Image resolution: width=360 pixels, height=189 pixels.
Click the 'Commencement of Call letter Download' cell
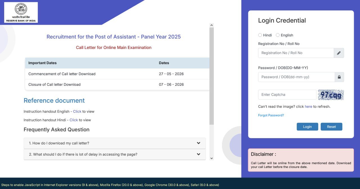click(62, 74)
